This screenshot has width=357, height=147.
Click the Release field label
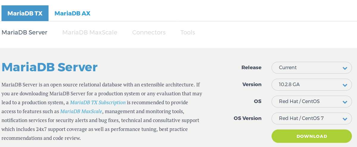[251, 67]
